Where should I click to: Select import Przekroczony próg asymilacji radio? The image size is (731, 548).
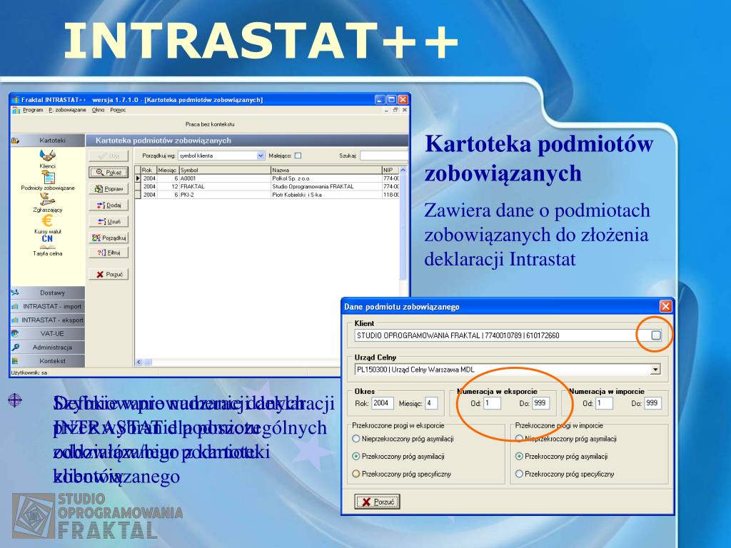[x=519, y=456]
